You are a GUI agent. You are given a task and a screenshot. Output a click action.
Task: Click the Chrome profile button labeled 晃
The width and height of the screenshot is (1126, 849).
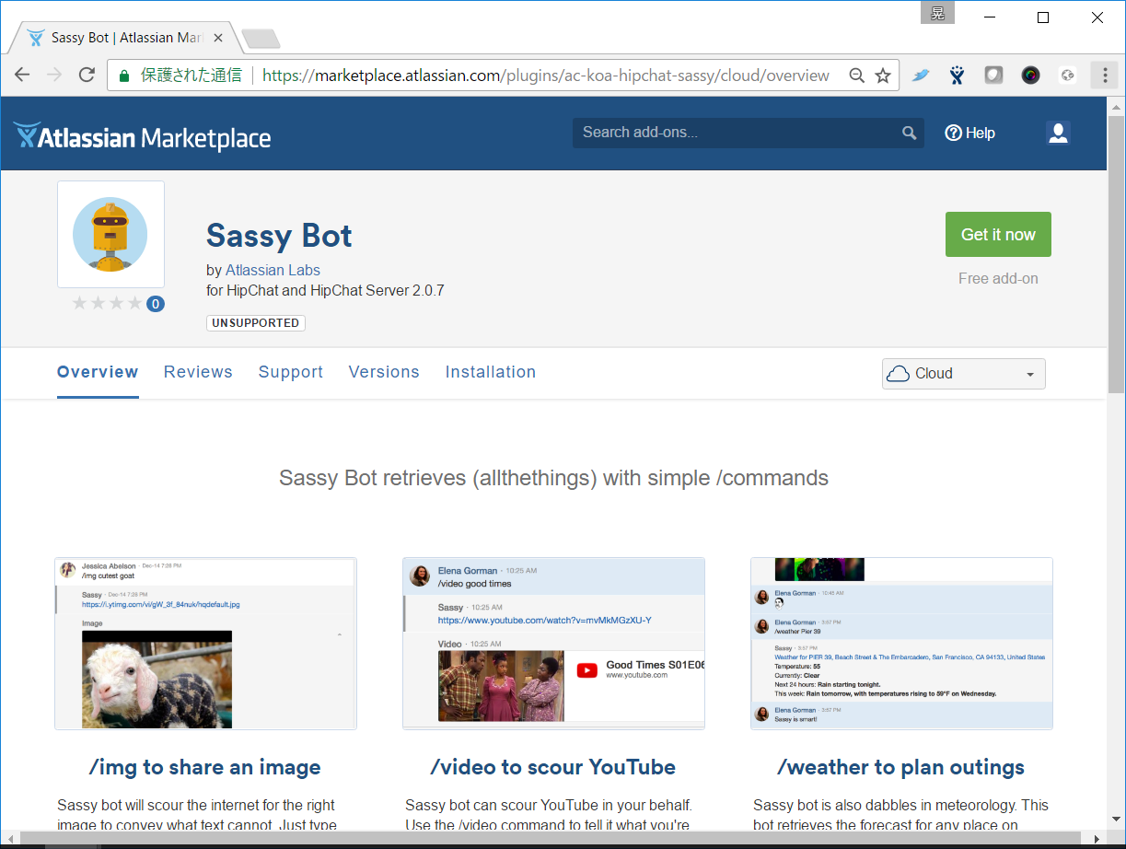937,12
